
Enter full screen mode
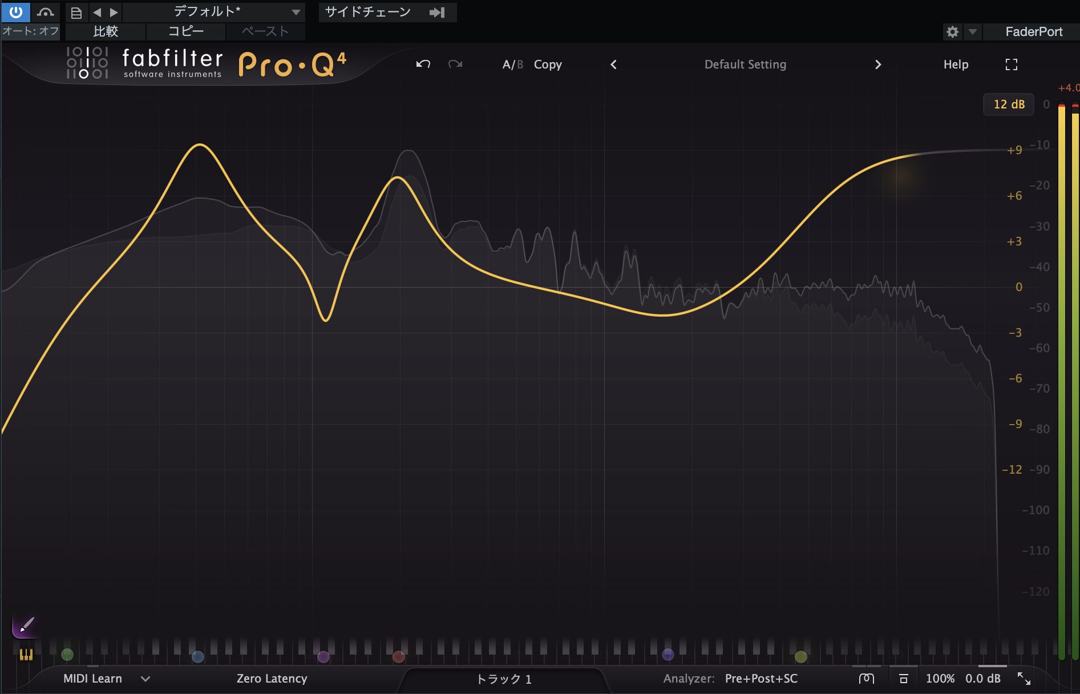pos(1011,64)
